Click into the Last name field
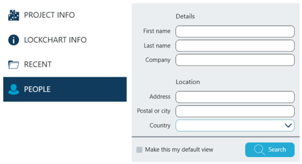 point(235,46)
